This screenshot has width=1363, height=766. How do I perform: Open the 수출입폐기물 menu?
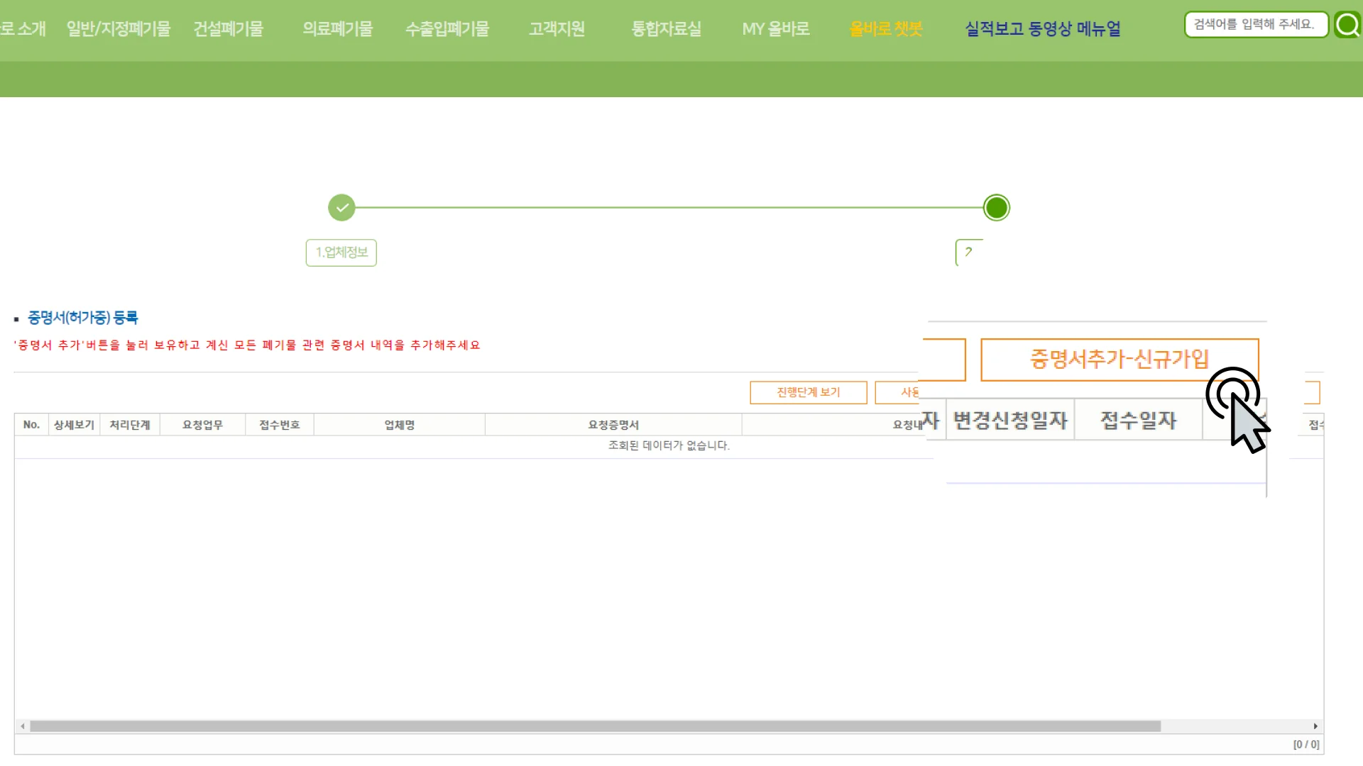click(x=447, y=30)
